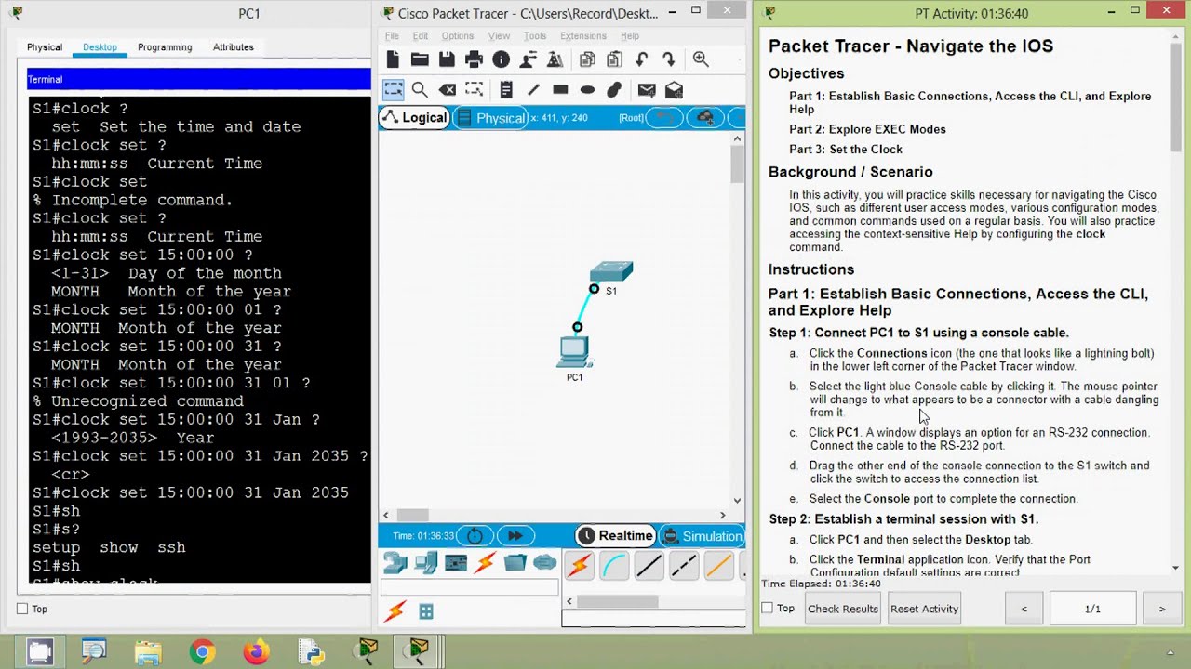
Task: Click the Redo arrow icon
Action: (668, 59)
